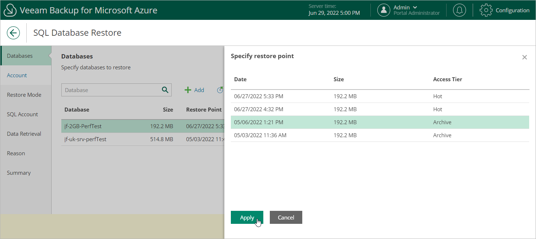Select restore point 05/03/2022 11:36 AM
This screenshot has width=536, height=239.
(380, 135)
